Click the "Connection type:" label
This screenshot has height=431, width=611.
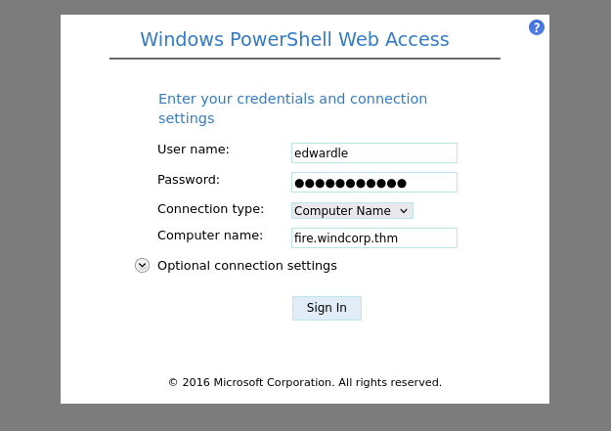click(210, 208)
